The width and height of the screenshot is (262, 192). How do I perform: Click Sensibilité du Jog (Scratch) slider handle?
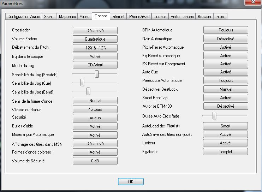96,74
